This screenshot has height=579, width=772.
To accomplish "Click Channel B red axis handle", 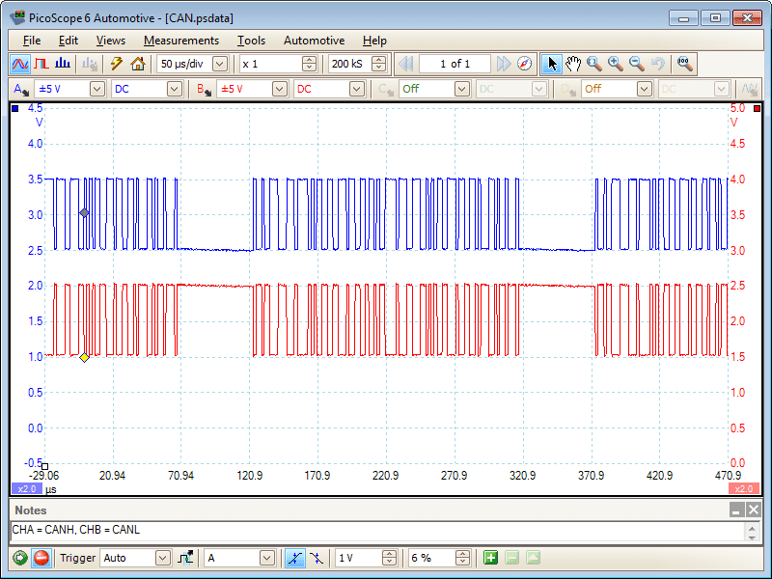I will [x=758, y=108].
